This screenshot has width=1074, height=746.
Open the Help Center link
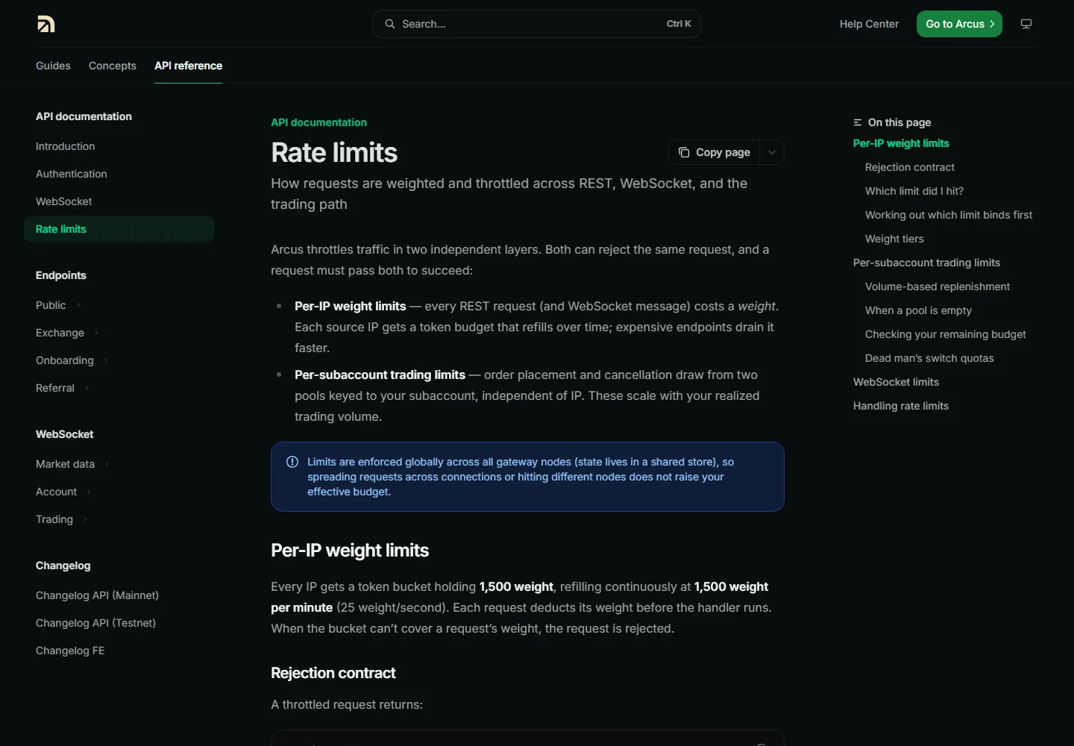[869, 24]
